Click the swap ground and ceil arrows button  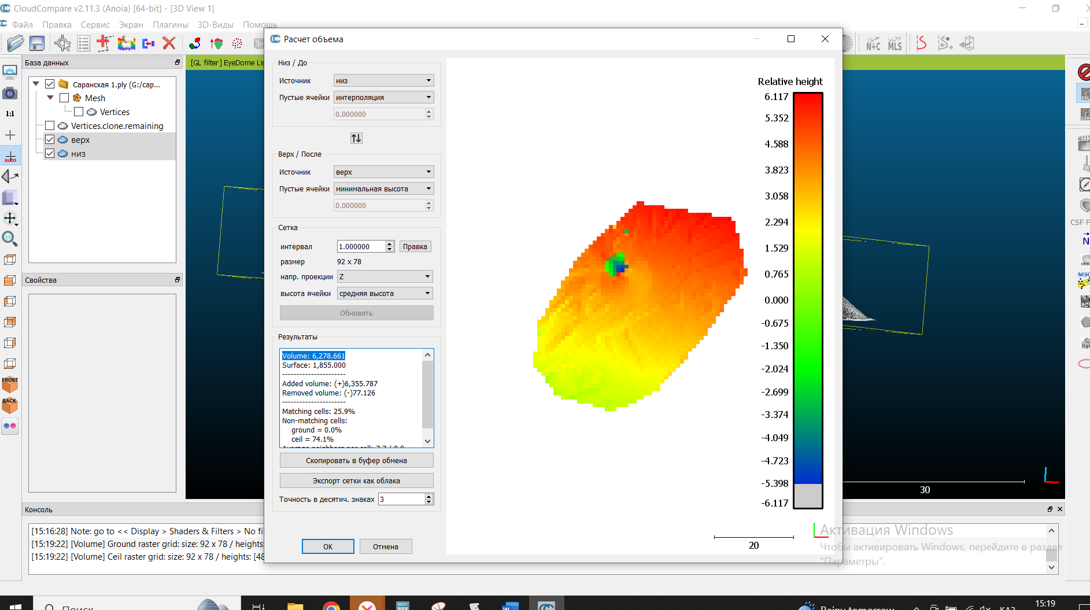[356, 138]
